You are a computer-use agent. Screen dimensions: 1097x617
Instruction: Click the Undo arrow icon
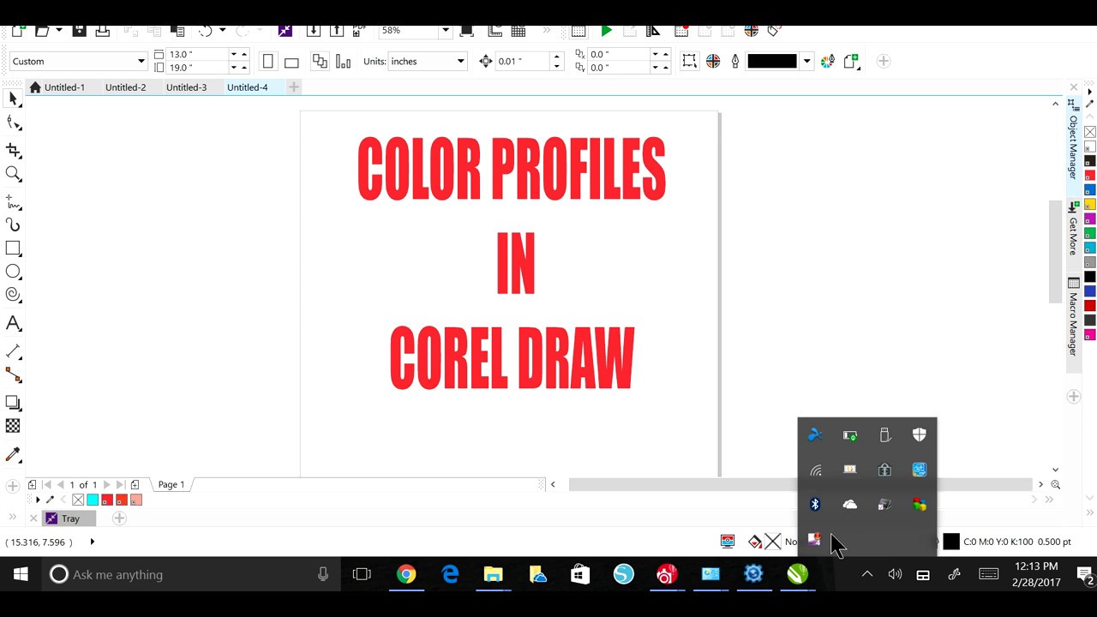point(205,31)
